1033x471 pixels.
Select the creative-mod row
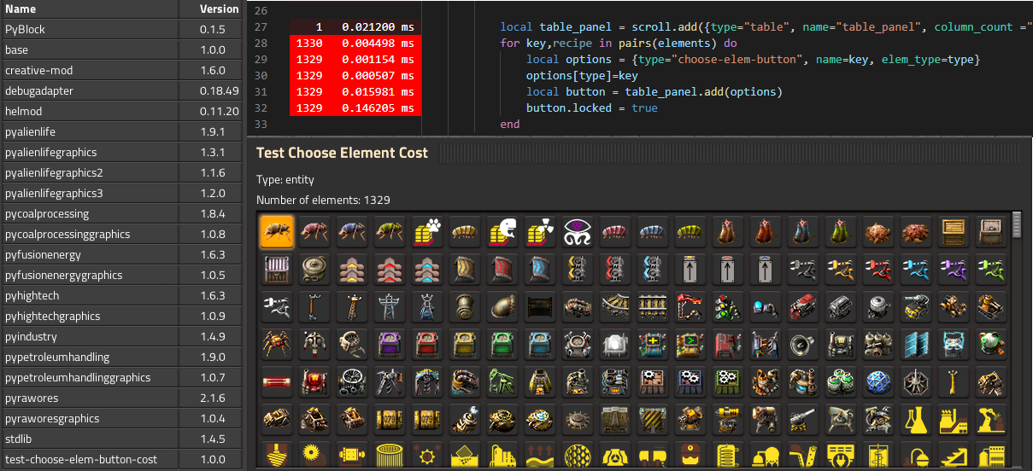(121, 70)
